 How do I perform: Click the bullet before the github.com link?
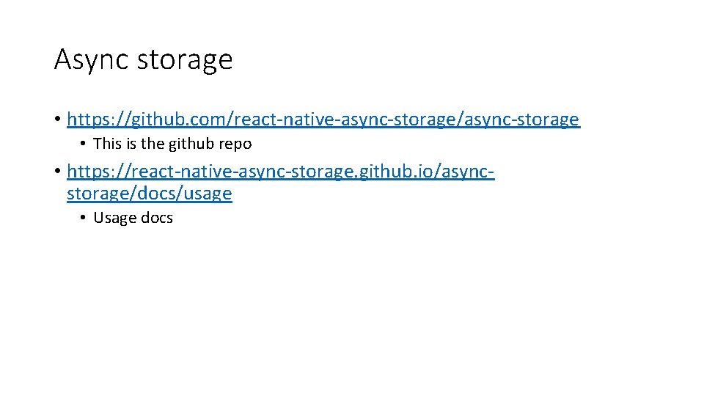coord(56,120)
